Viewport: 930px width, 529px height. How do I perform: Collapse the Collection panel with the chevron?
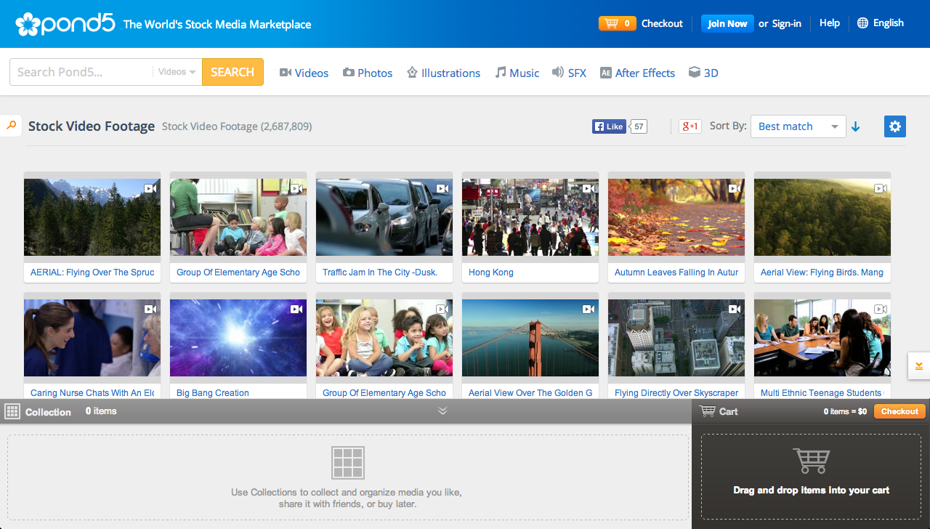click(442, 411)
